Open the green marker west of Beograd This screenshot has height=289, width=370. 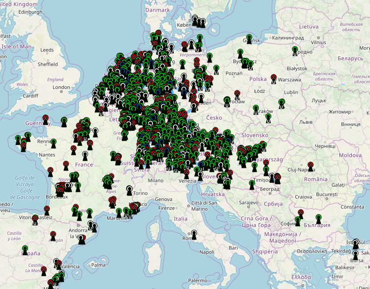point(252,185)
